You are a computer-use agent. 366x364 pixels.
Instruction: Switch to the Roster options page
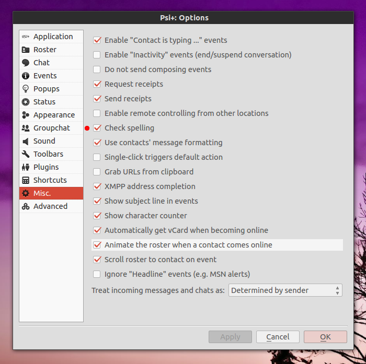[x=45, y=50]
